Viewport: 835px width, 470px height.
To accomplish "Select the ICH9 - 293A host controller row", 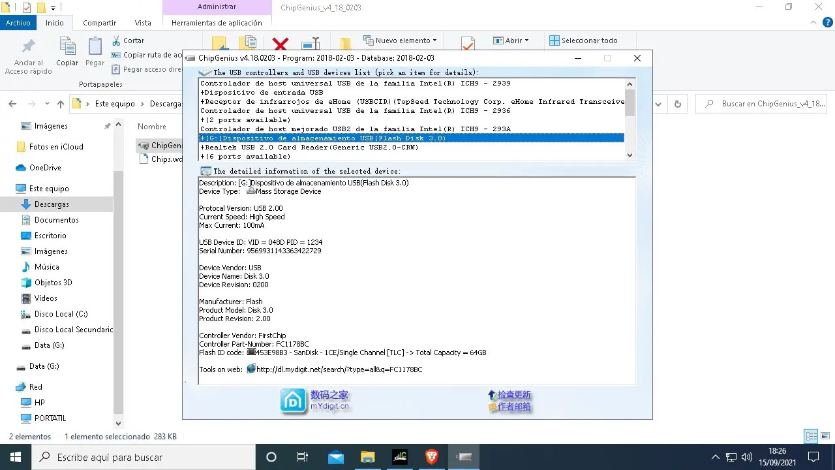I will pos(411,129).
